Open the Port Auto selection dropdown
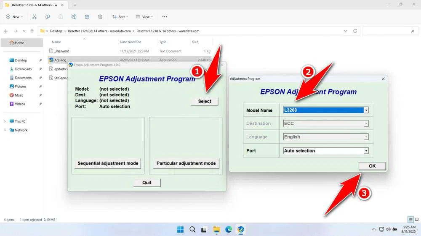Screen dimensions: 421x236 click(366, 151)
